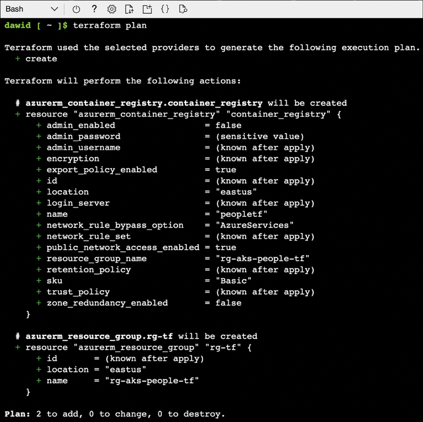Click the "peopletf" name value

pyautogui.click(x=242, y=214)
